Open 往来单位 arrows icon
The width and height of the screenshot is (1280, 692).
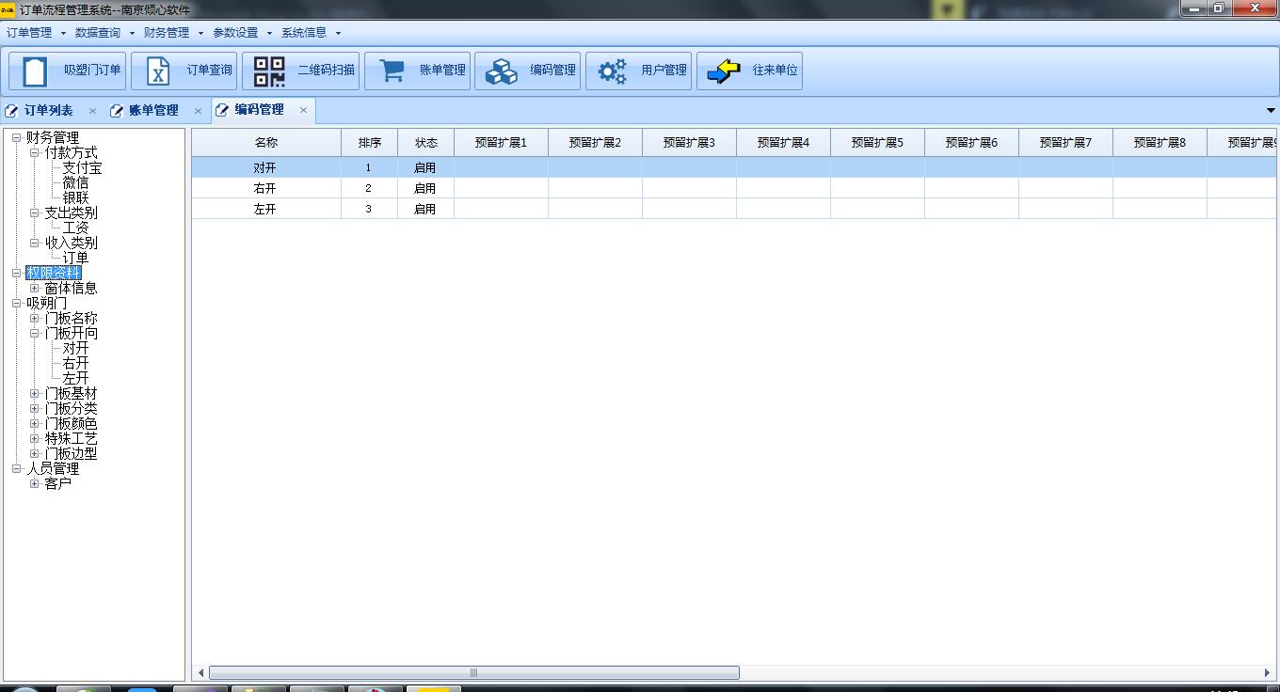(x=724, y=71)
